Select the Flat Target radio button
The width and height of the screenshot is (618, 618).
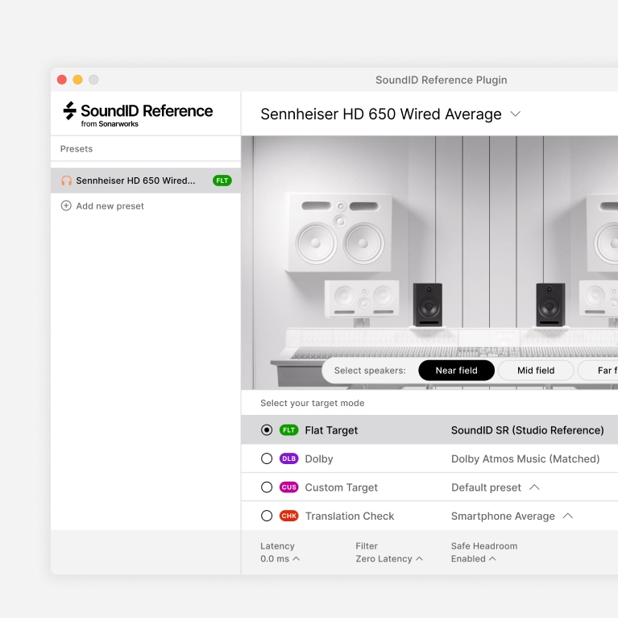coord(267,430)
